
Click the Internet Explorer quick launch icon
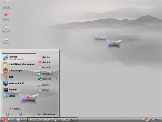click(x=15, y=120)
